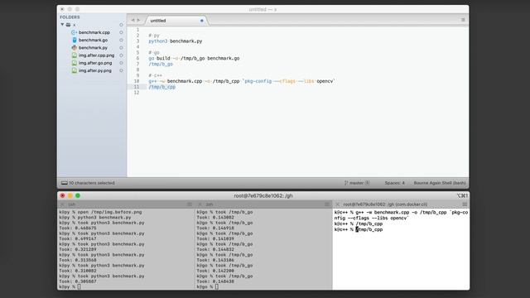The image size is (530, 298).
Task: Go to previous tab with back arrow
Action: point(132,20)
